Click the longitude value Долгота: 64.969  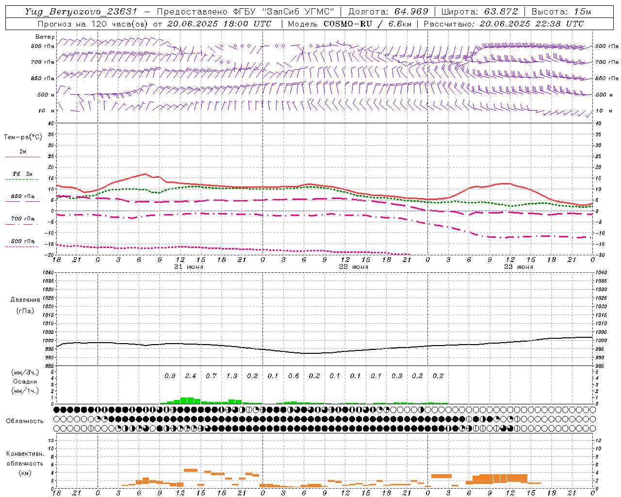[x=388, y=12]
